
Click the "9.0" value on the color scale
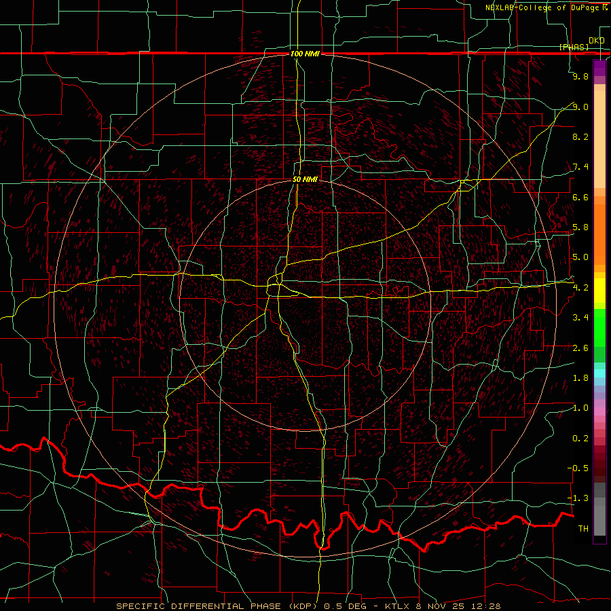pyautogui.click(x=580, y=107)
